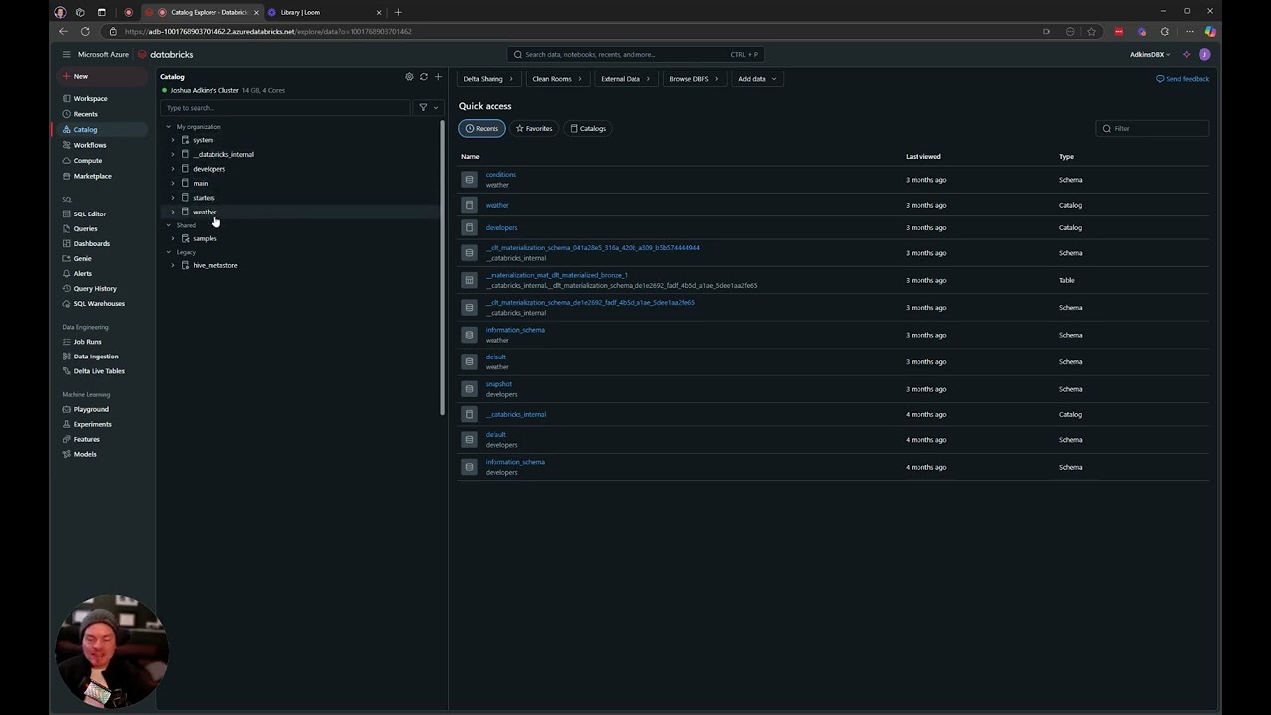Open Query History in the sidebar
This screenshot has height=715, width=1271.
pyautogui.click(x=94, y=288)
